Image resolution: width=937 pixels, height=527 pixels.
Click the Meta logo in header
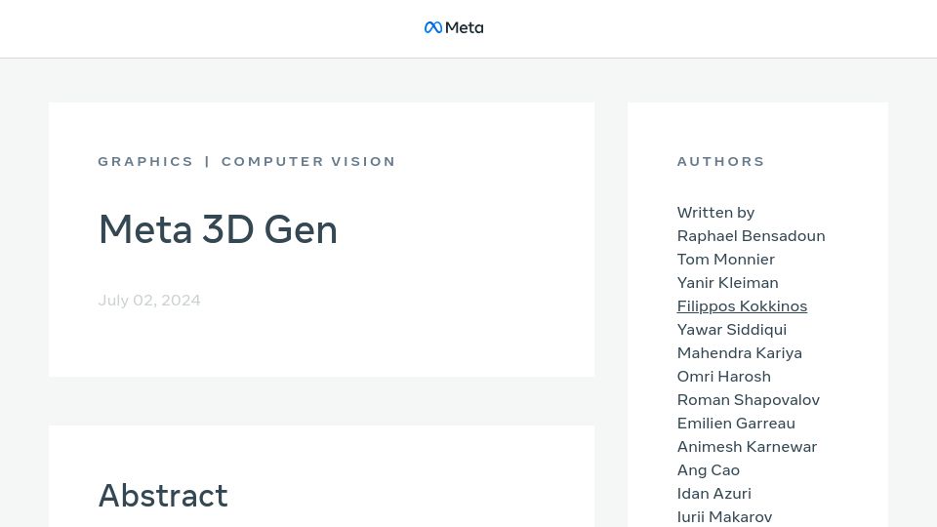[x=454, y=27]
